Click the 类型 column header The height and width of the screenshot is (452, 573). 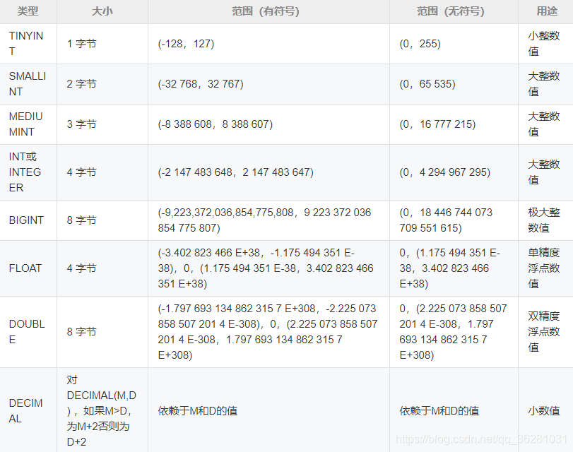pos(28,11)
